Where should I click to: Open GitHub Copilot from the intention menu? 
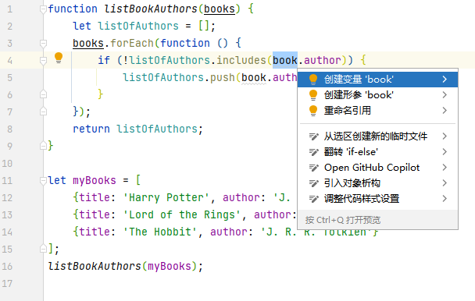tap(377, 168)
